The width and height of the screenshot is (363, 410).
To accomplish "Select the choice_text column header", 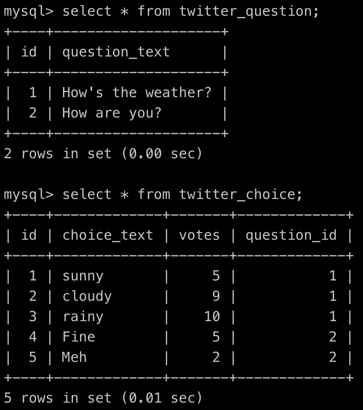I will click(x=107, y=236).
